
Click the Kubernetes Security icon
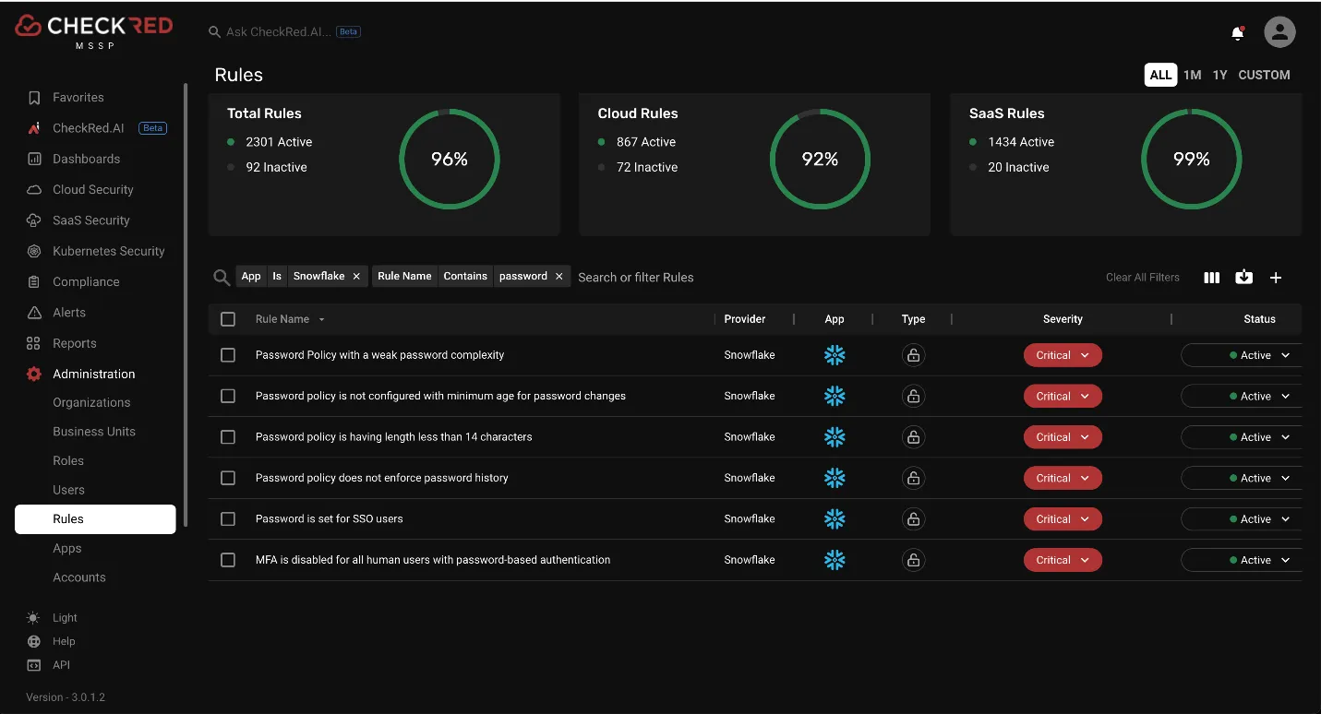click(x=34, y=251)
